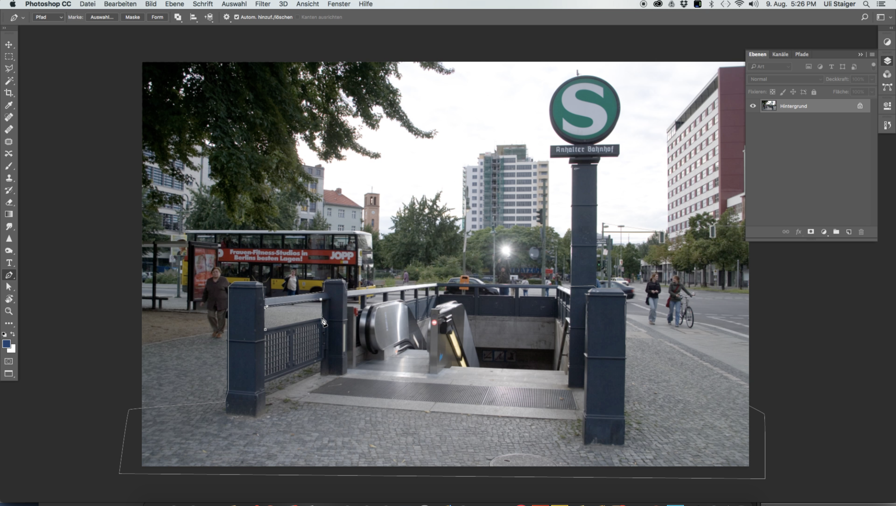Screen dimensions: 896x506
Task: Toggle Autom. hinzuf./löschen checkbox
Action: click(x=237, y=17)
